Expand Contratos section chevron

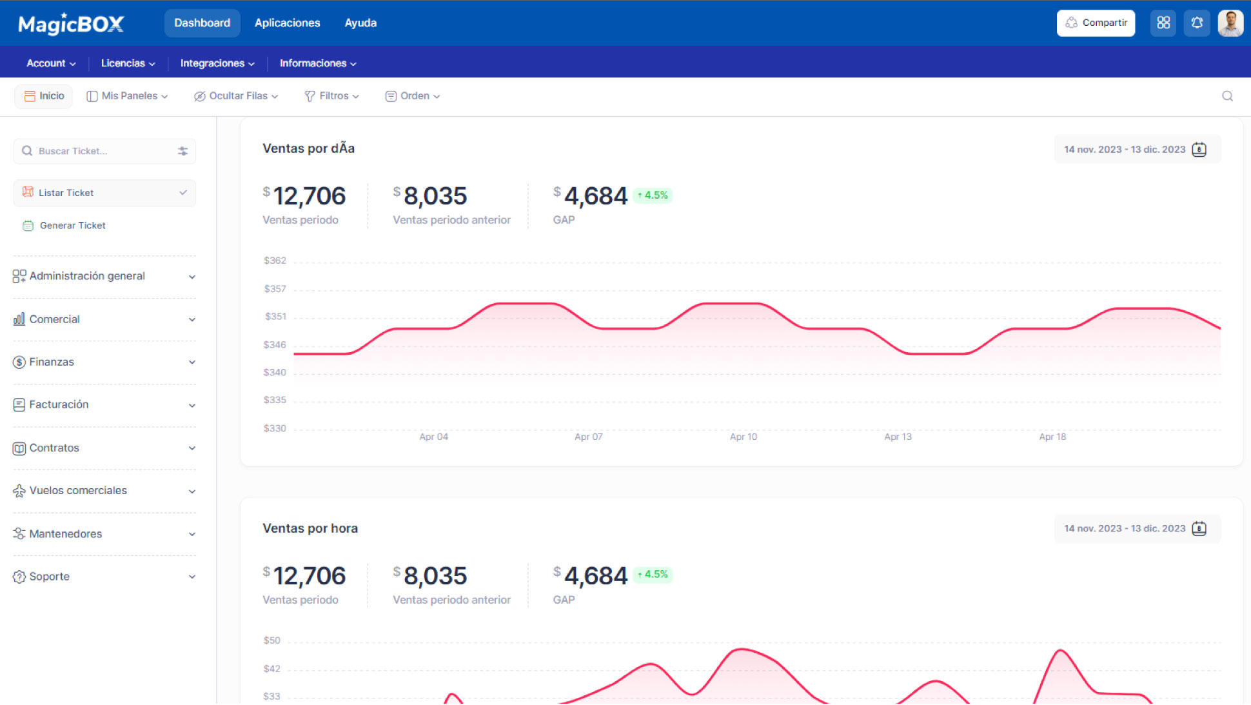point(192,448)
